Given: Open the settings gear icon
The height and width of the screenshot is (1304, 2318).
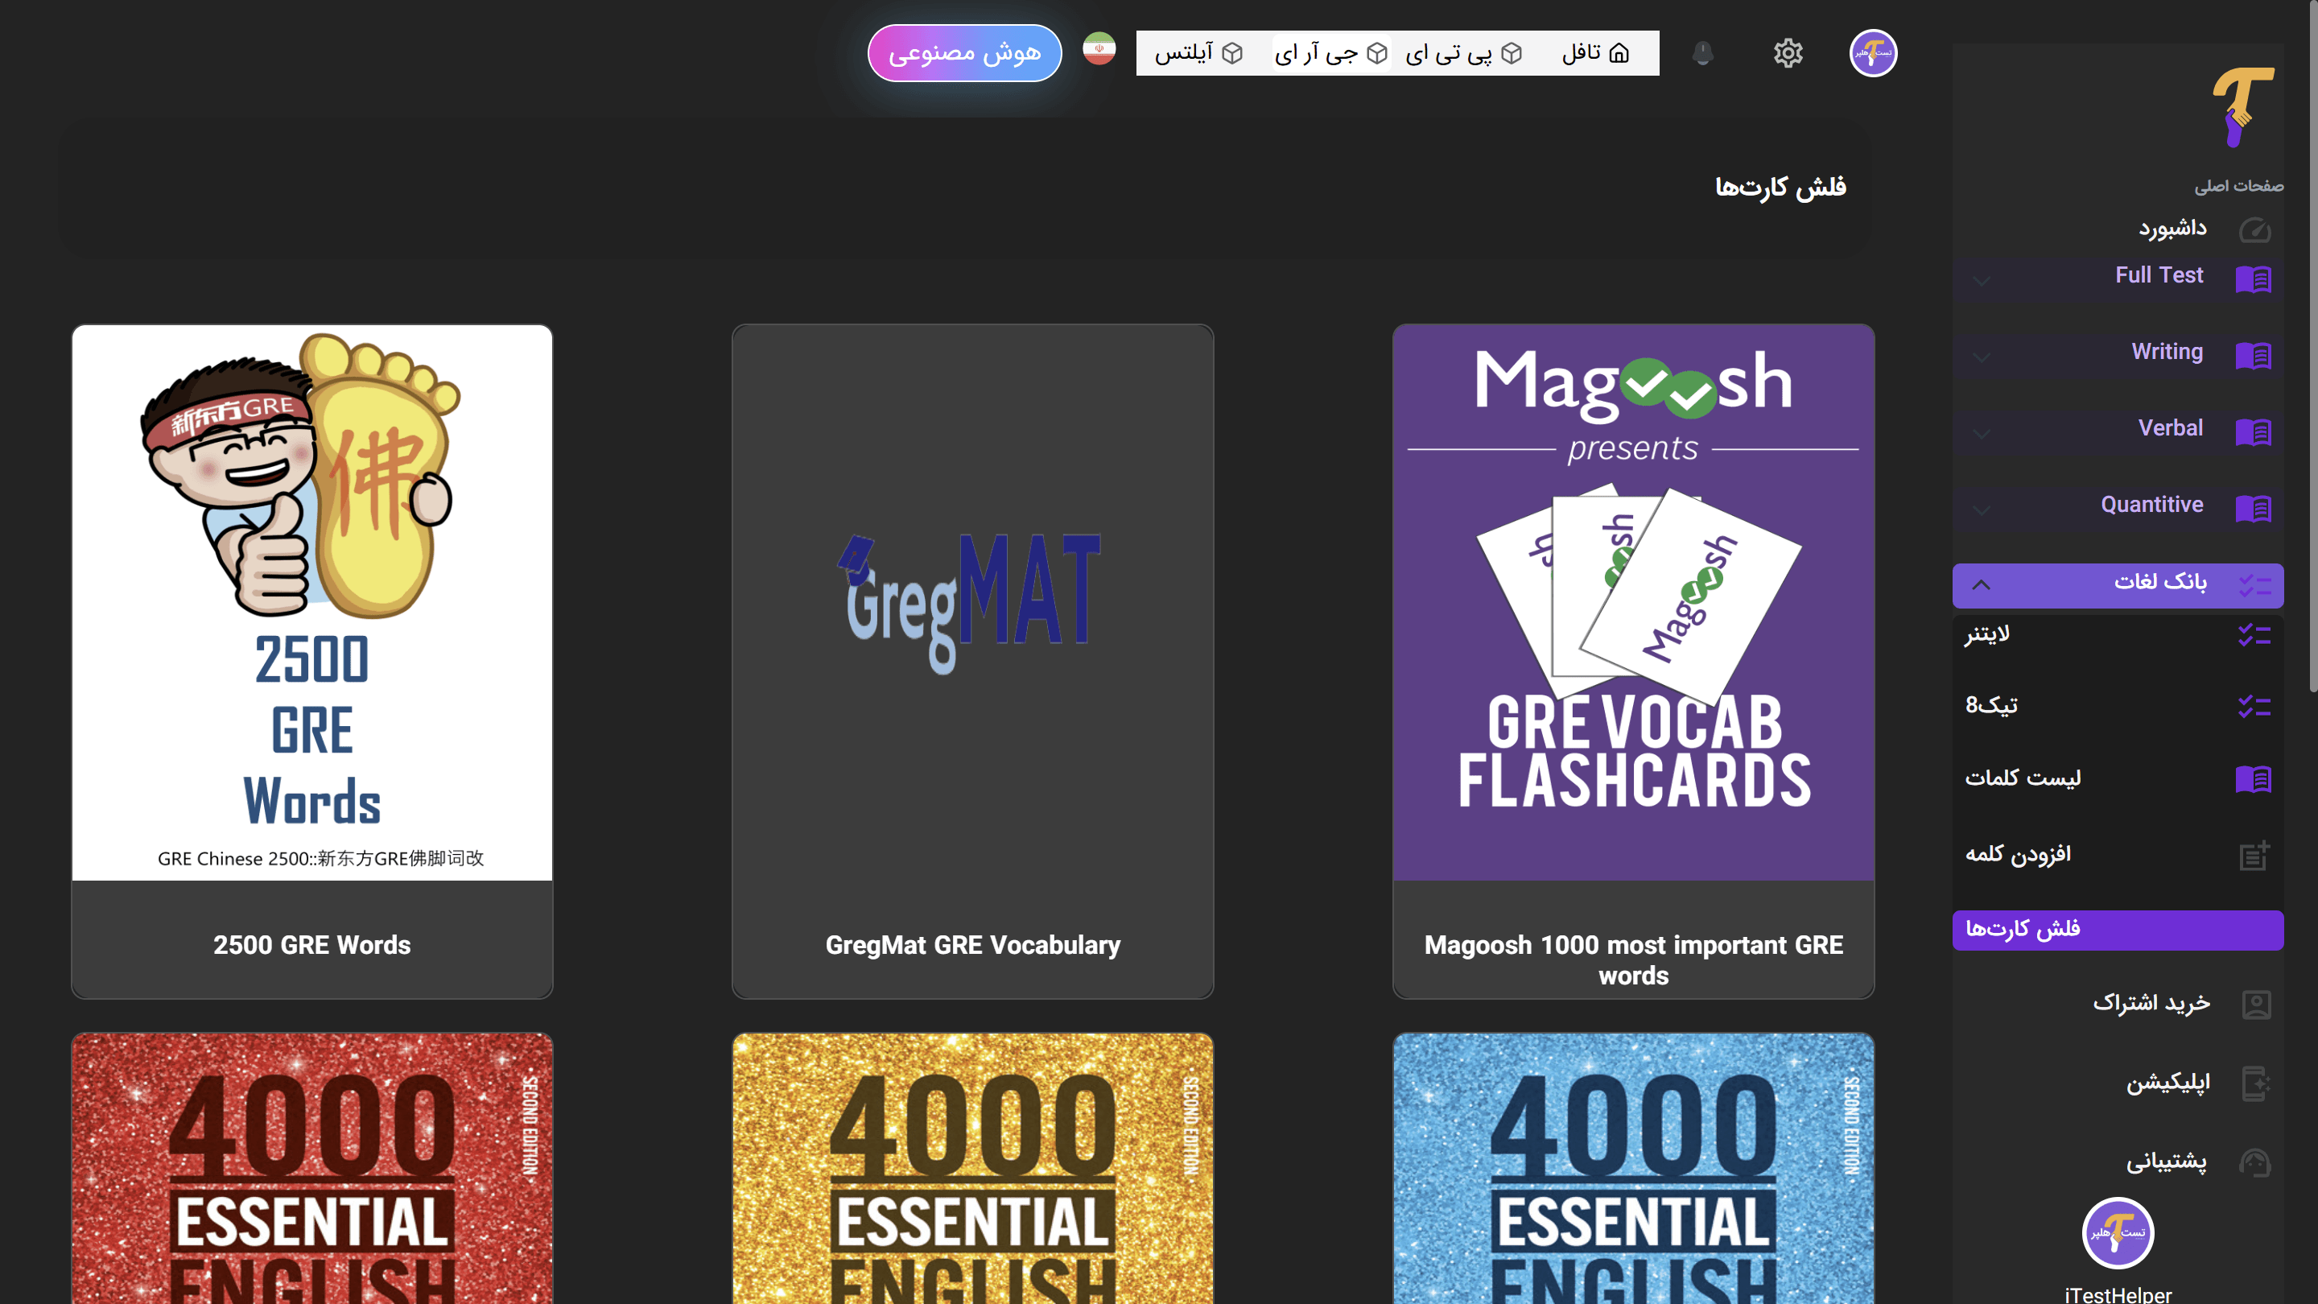Looking at the screenshot, I should pyautogui.click(x=1788, y=53).
